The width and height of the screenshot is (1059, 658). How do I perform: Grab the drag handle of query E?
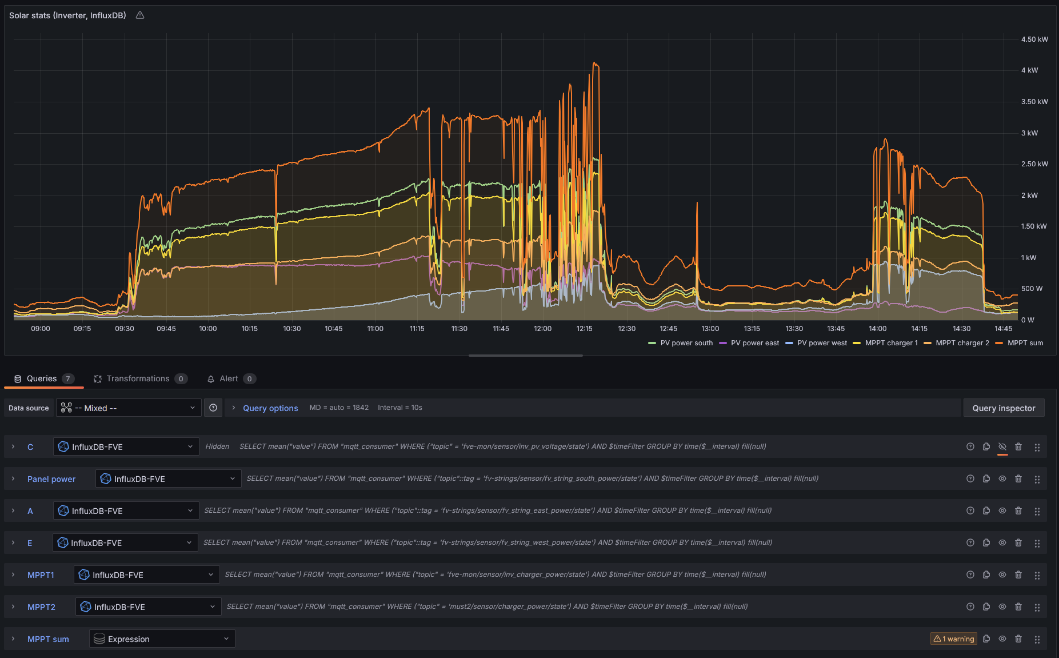click(1037, 543)
